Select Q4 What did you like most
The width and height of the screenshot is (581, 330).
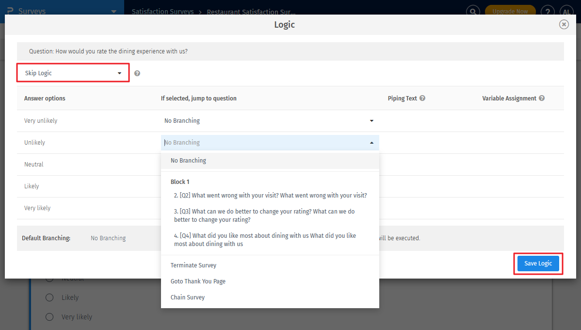coord(270,240)
